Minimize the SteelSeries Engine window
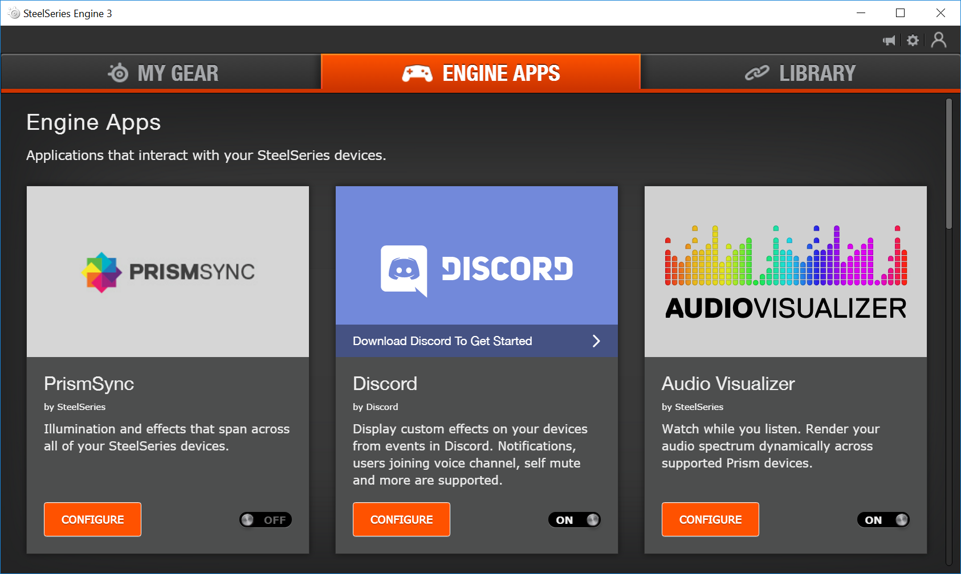Viewport: 961px width, 574px height. tap(861, 13)
